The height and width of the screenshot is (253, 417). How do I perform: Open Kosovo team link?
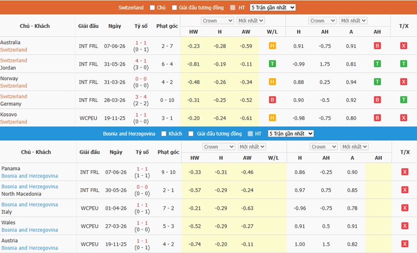click(8, 115)
